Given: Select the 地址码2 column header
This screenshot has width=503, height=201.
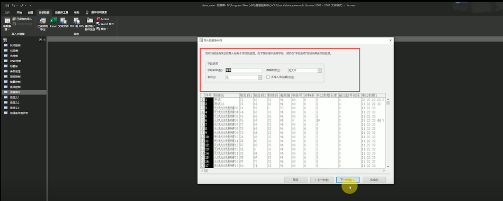Looking at the screenshot, I should point(259,95).
